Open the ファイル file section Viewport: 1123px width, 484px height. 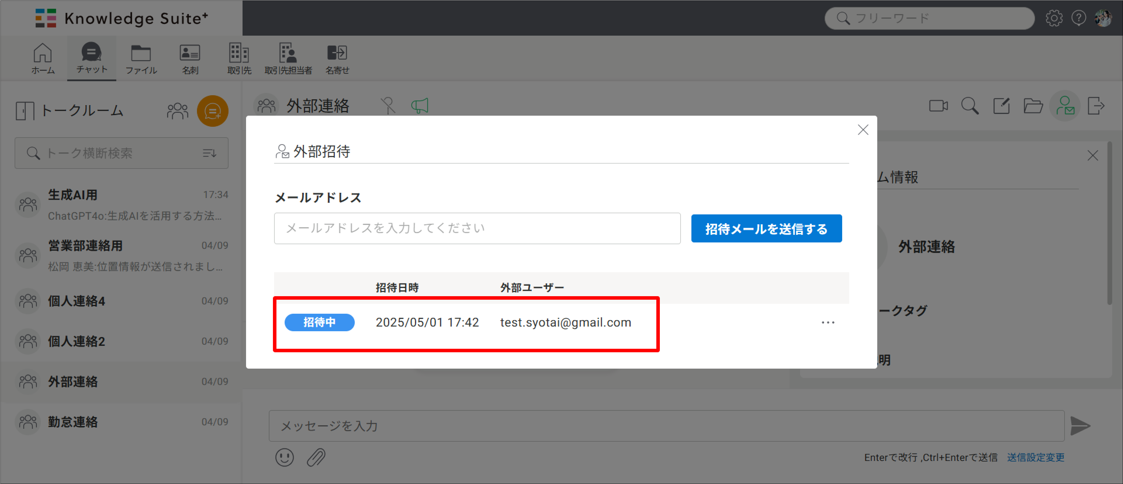point(141,59)
